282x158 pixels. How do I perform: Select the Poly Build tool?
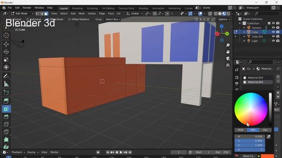6,140
